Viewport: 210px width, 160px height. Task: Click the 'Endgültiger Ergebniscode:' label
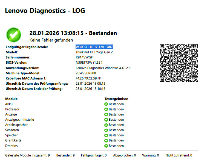pos(27,47)
